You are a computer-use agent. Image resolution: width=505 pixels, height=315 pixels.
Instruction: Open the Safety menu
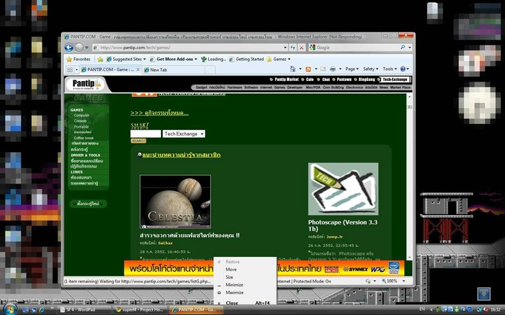click(370, 69)
